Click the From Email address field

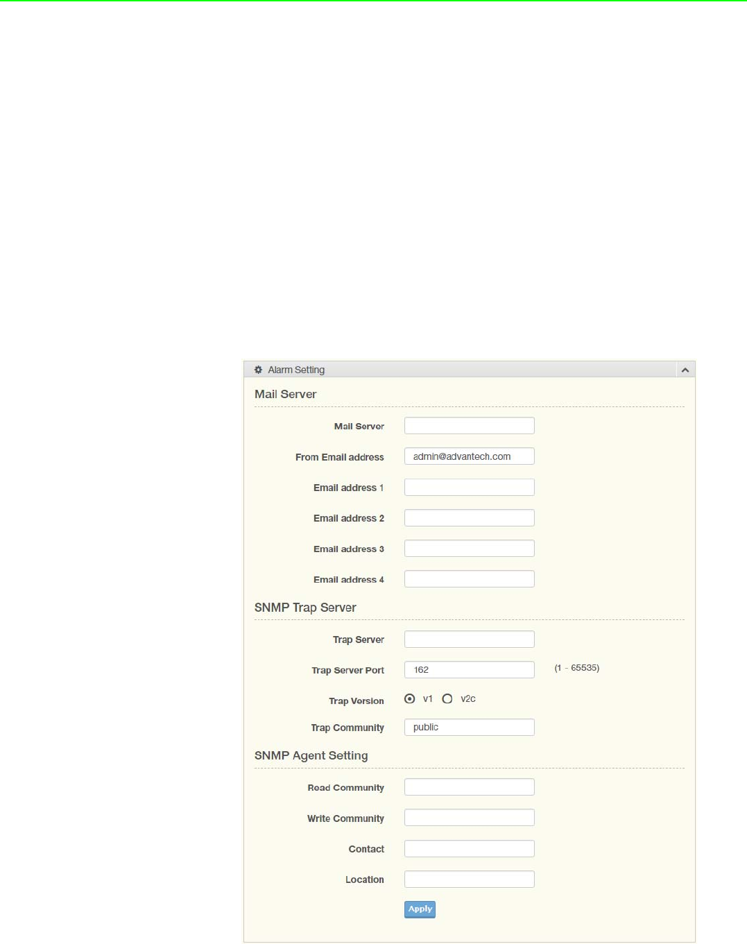pyautogui.click(x=470, y=456)
